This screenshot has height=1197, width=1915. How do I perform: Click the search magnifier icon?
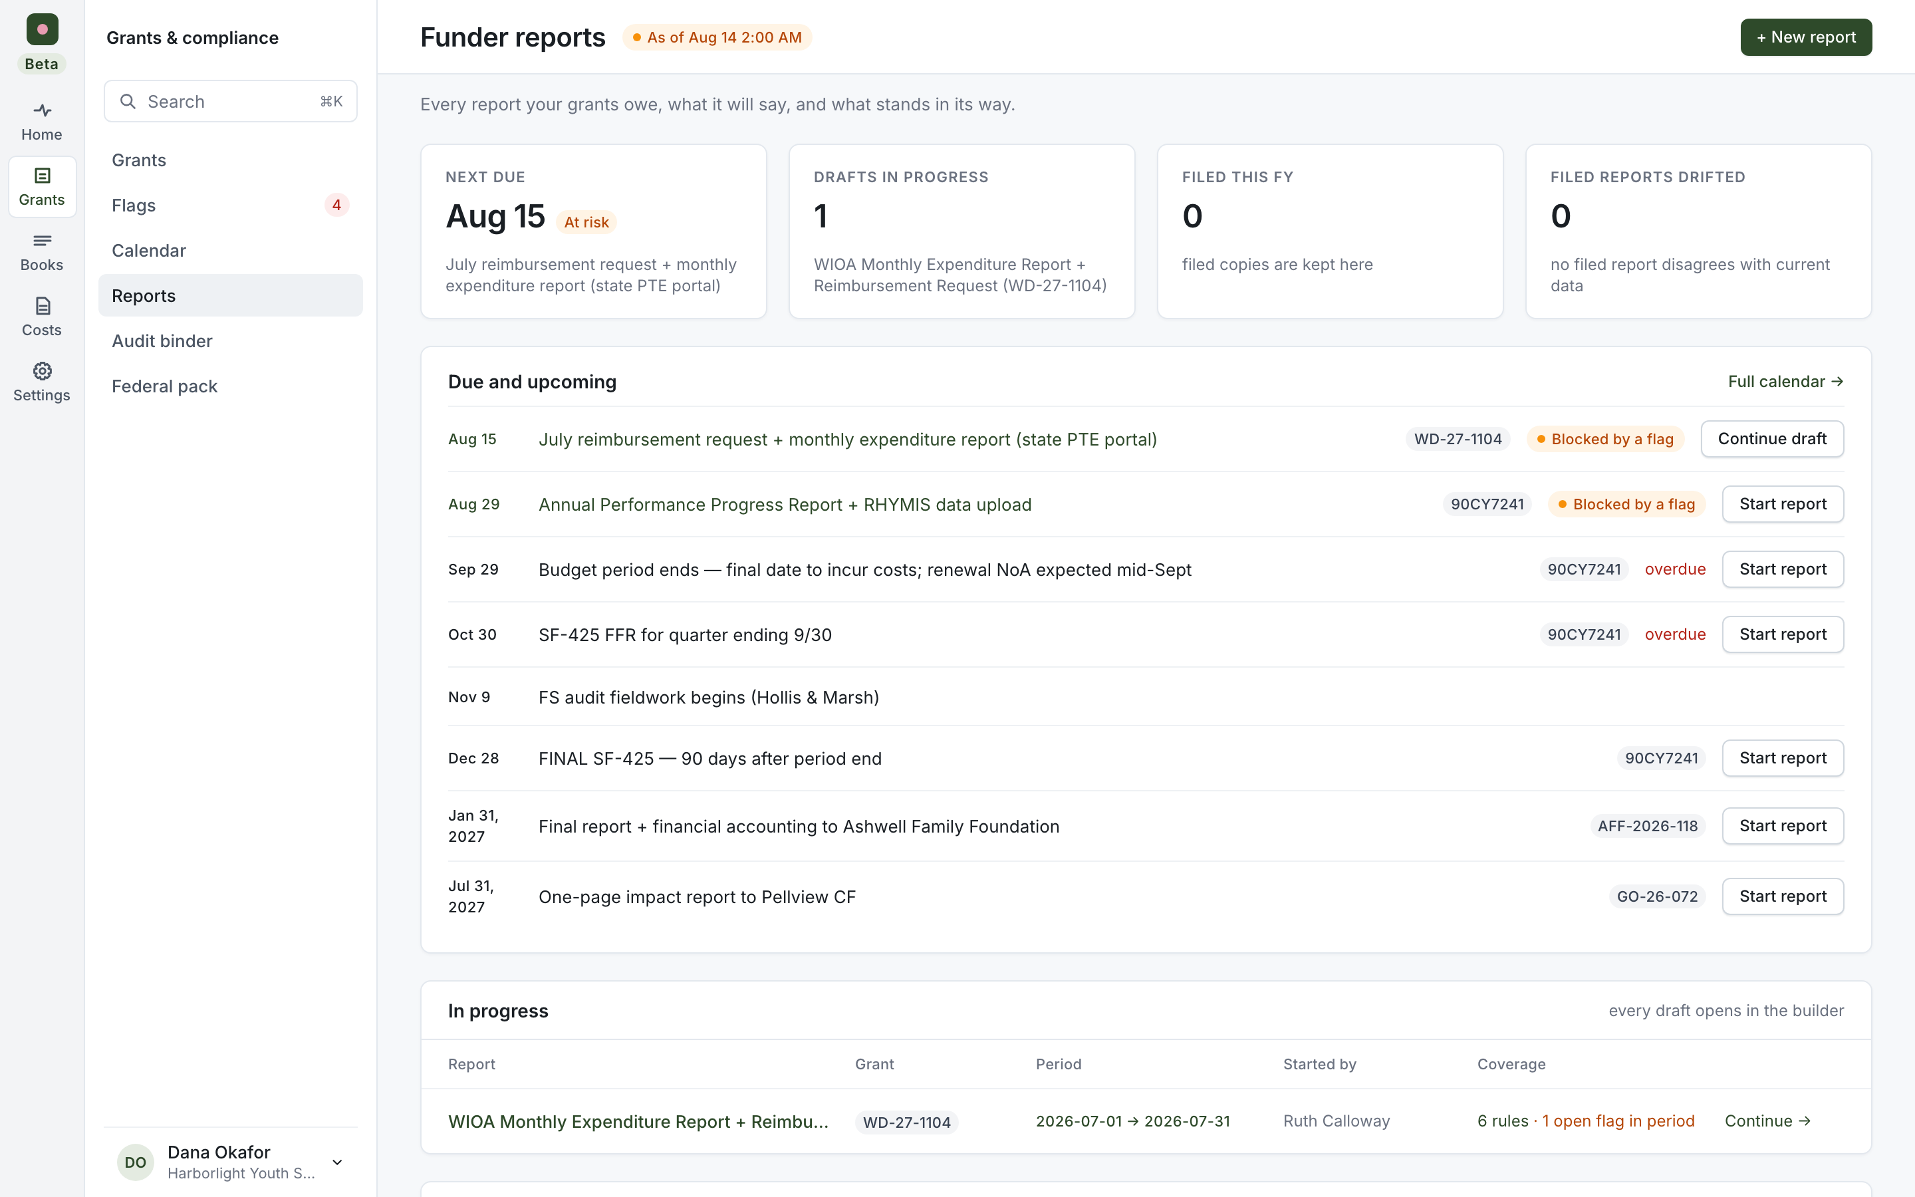pos(128,101)
